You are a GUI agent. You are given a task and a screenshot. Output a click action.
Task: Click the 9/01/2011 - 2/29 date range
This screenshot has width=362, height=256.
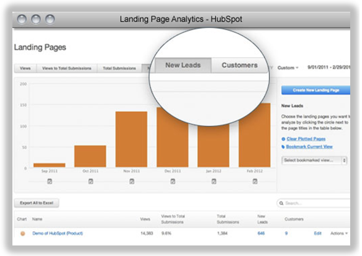point(328,68)
